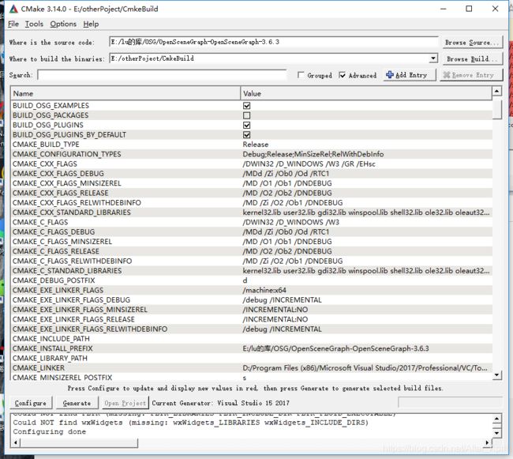Click the output log scroll-right arrow
Image resolution: width=513 pixels, height=459 pixels.
click(x=488, y=443)
